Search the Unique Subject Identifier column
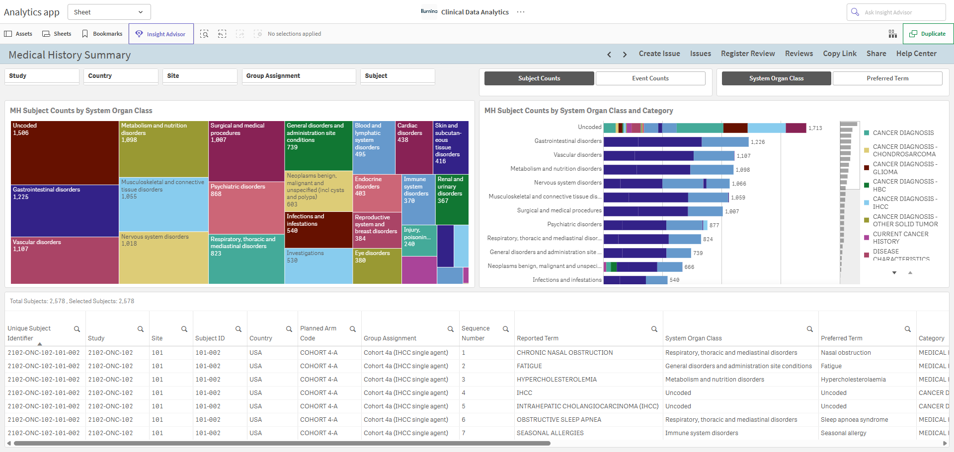The height and width of the screenshot is (452, 954). point(77,329)
